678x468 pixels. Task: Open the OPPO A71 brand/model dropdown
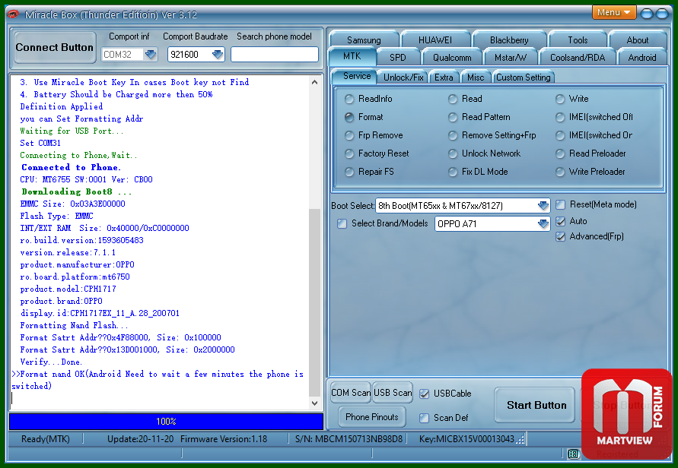tap(543, 224)
